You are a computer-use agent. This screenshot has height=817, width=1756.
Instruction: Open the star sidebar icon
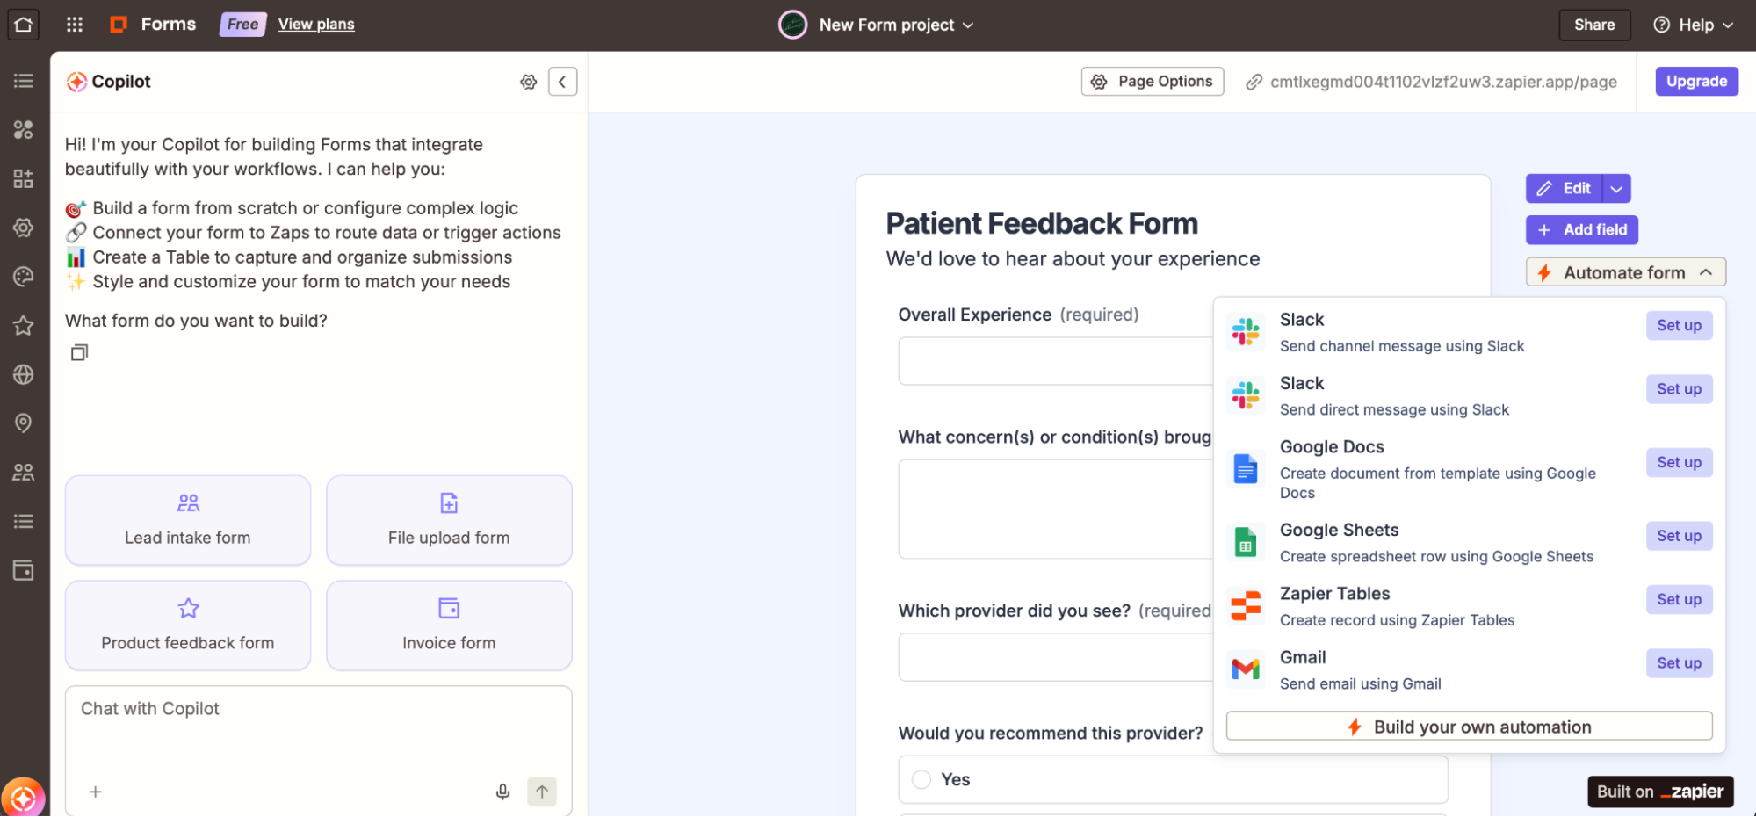pyautogui.click(x=24, y=326)
